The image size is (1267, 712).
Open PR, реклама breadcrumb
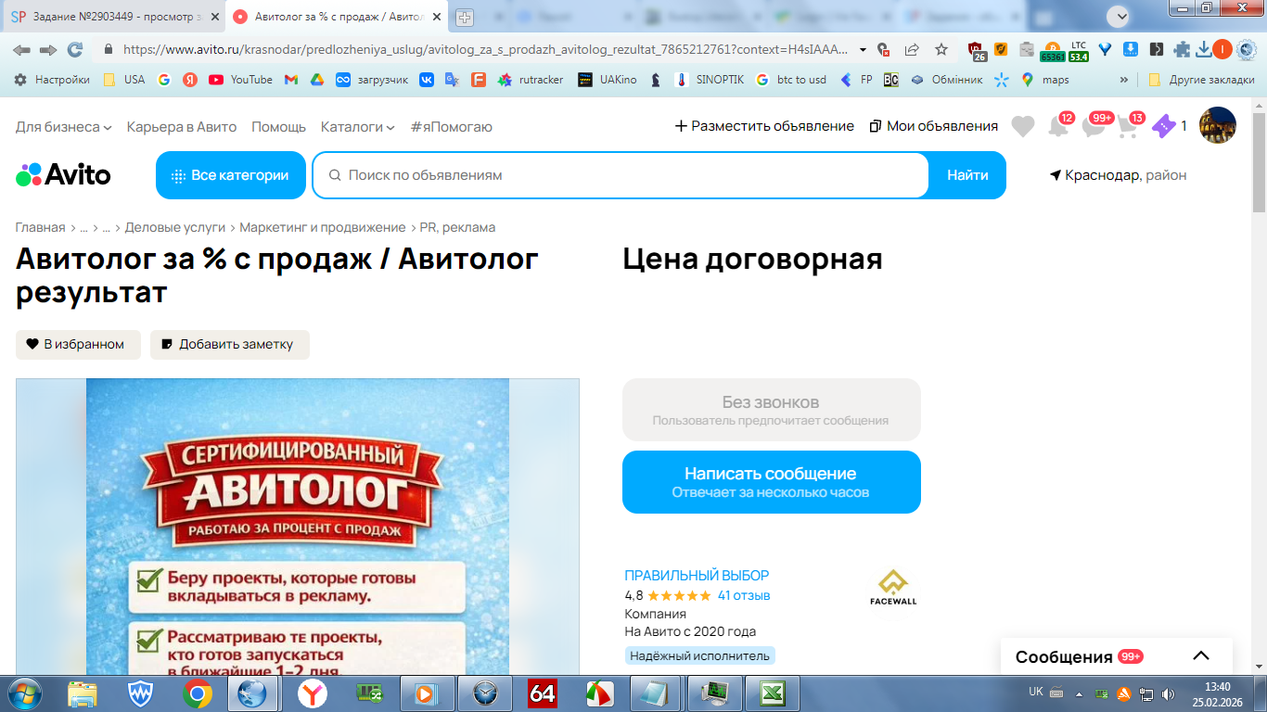[x=458, y=227]
